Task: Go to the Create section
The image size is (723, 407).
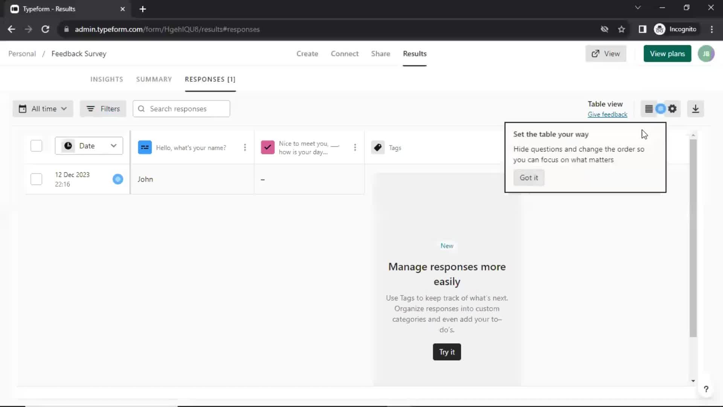Action: (307, 54)
